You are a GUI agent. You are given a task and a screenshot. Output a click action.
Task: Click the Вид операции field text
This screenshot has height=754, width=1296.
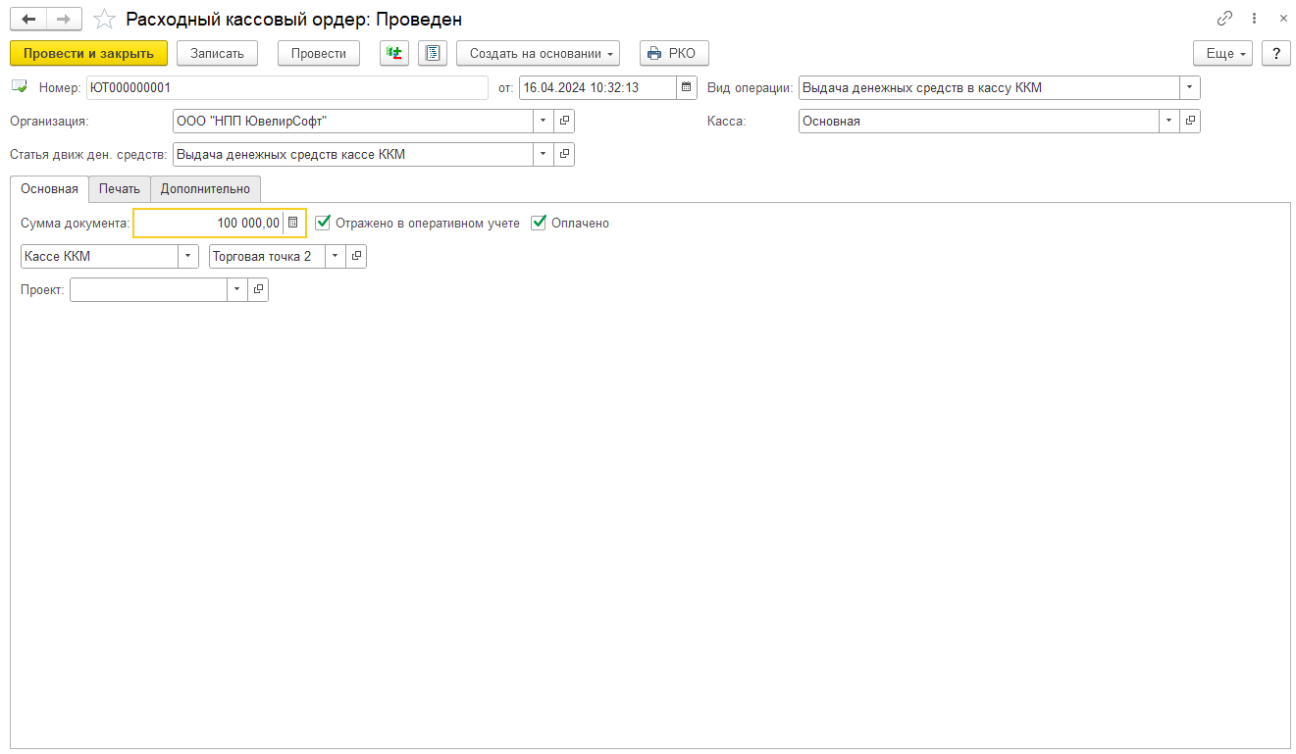[989, 87]
